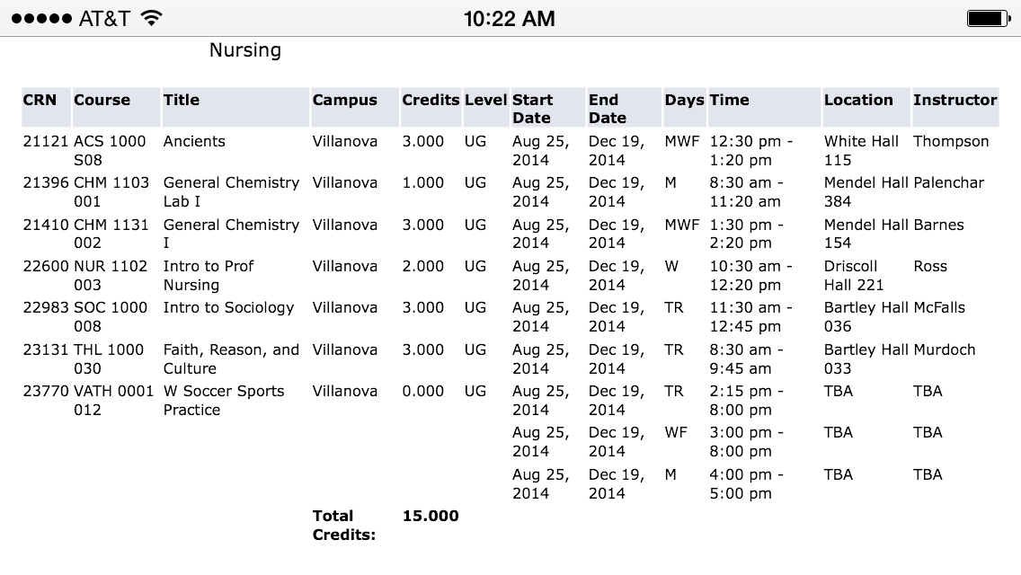Tap instructor name Murdoch
This screenshot has width=1021, height=575.
tap(944, 349)
